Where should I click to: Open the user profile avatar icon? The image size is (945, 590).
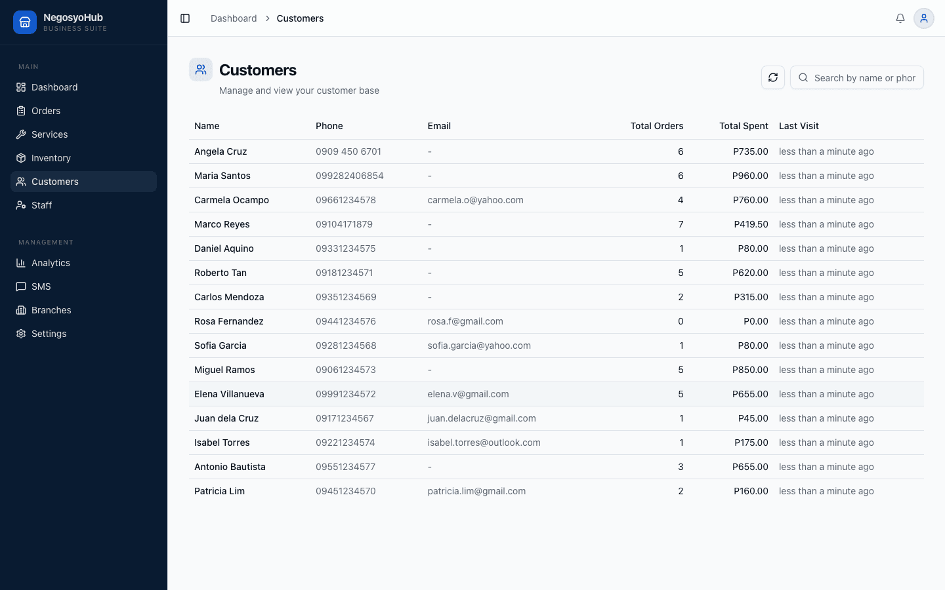(924, 18)
